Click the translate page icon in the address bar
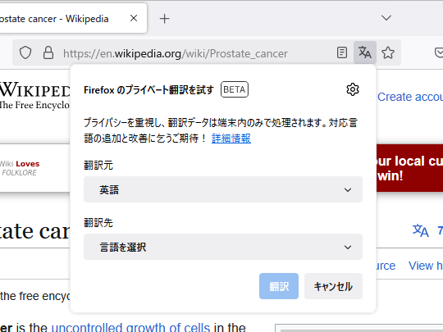Screen dimensions: 443x332 pos(365,52)
